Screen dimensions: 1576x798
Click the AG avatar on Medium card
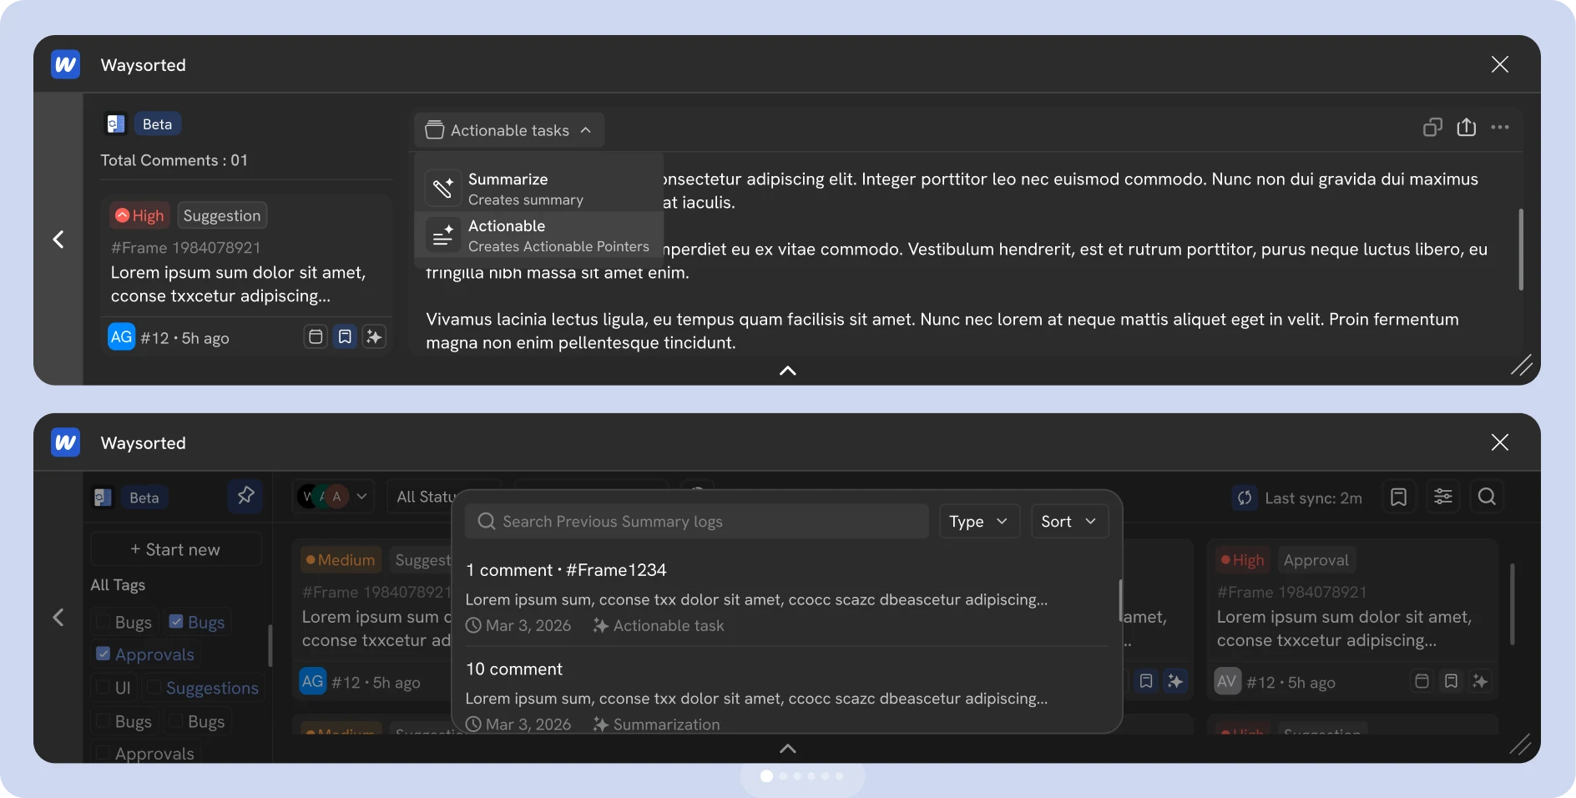[312, 681]
